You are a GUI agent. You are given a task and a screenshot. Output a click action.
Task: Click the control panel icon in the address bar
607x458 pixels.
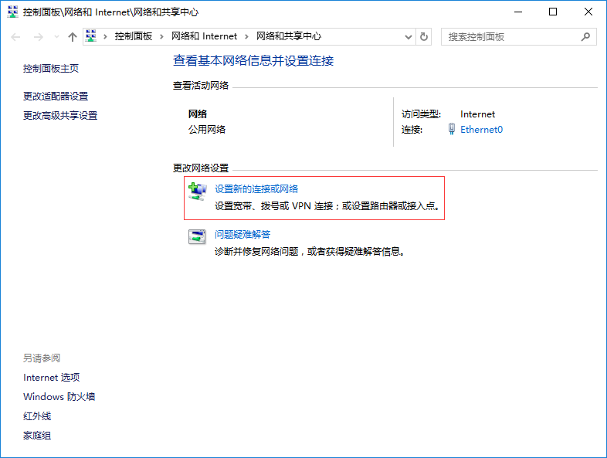91,36
